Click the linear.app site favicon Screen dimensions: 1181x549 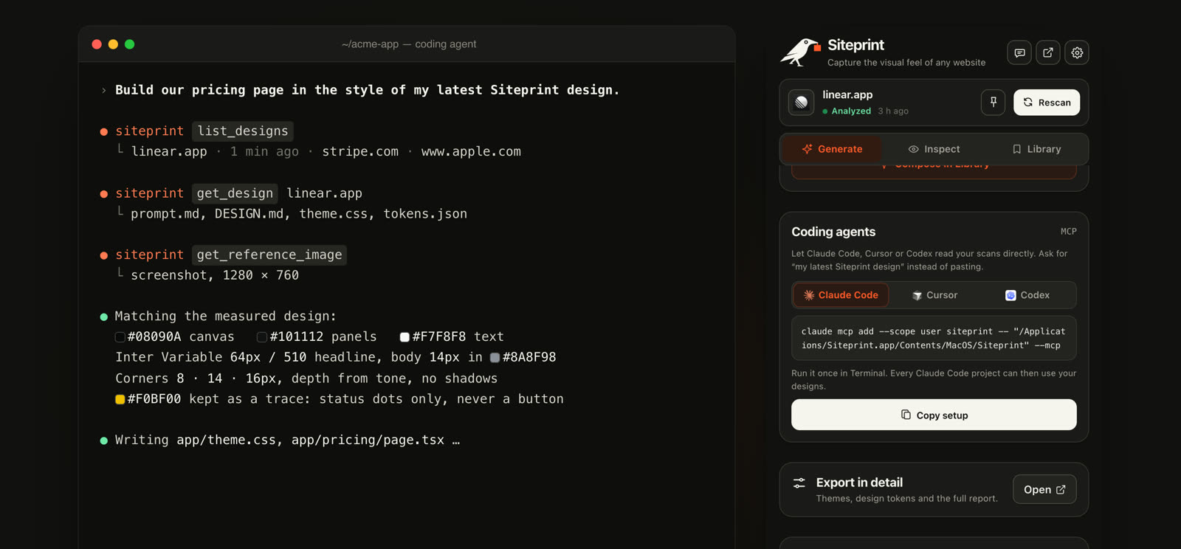point(802,103)
